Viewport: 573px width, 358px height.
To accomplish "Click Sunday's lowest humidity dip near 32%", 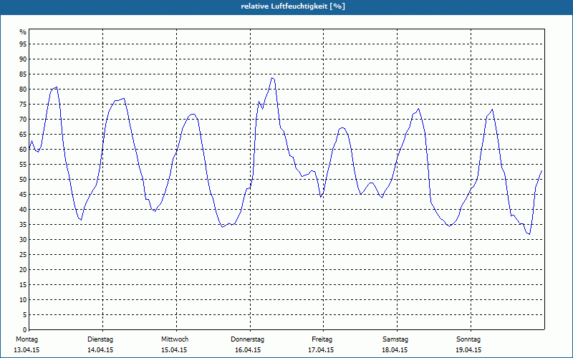I will click(x=529, y=234).
